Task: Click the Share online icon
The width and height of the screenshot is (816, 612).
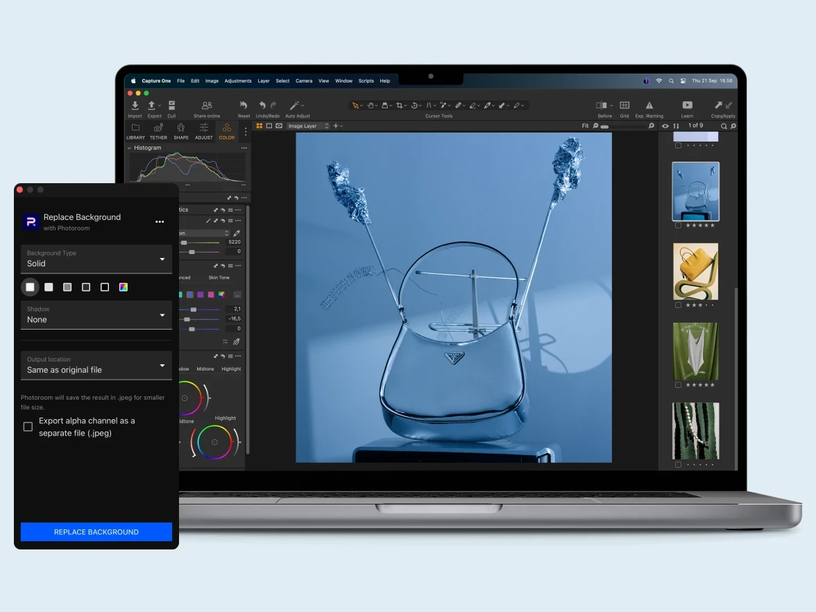Action: [x=207, y=105]
